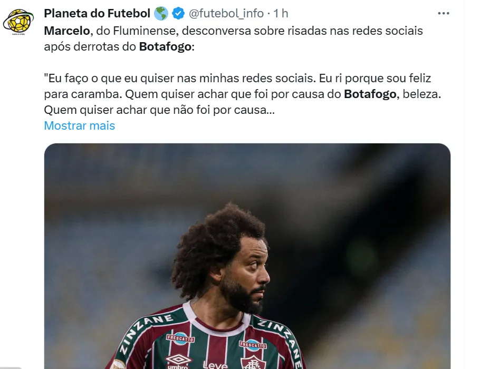Click bold 'Botafogo' before 'beleza'
Screen dimensions: 480x369
(x=370, y=94)
